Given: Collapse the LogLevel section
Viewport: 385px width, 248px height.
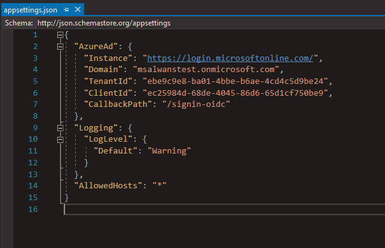Looking at the screenshot, I should click(x=60, y=140).
